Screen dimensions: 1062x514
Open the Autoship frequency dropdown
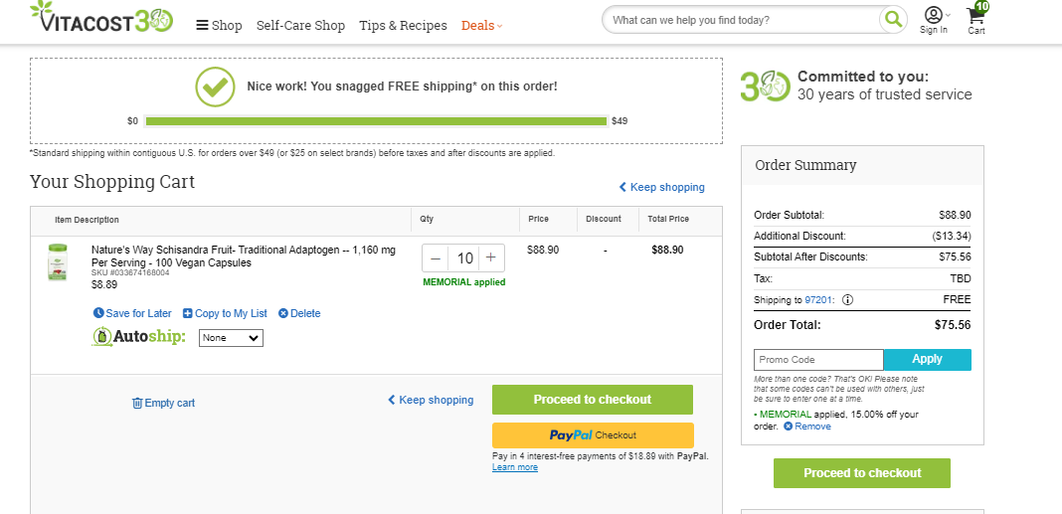click(x=231, y=338)
